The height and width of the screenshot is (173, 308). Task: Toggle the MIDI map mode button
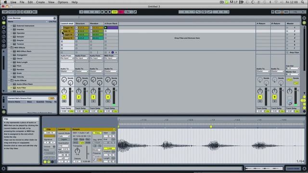[286, 12]
